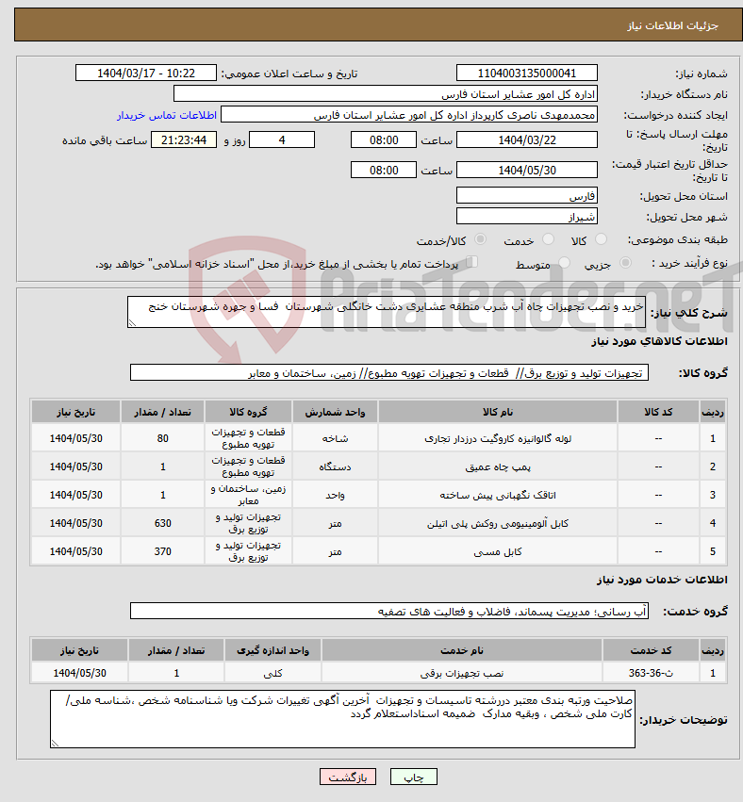Click the response deadline time 08:00
Viewport: 743px width, 802px height.
[383, 140]
